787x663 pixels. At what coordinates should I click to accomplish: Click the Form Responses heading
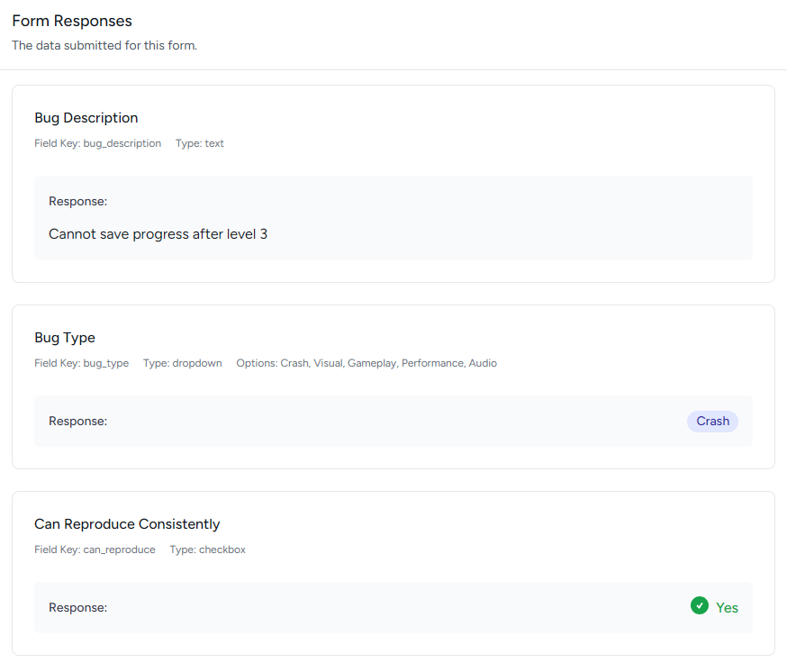coord(71,20)
